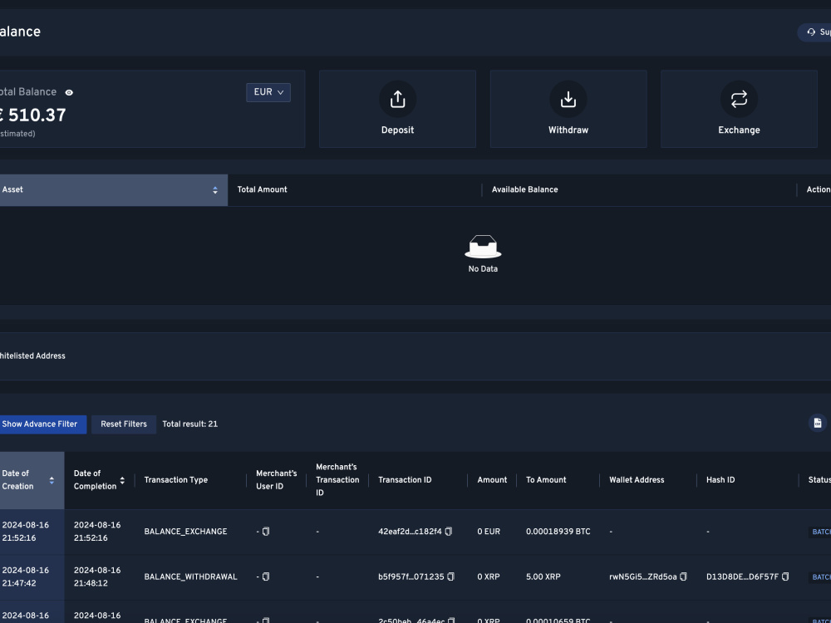The width and height of the screenshot is (831, 623).
Task: Copy user ID in 42eaf2d row
Action: [266, 532]
